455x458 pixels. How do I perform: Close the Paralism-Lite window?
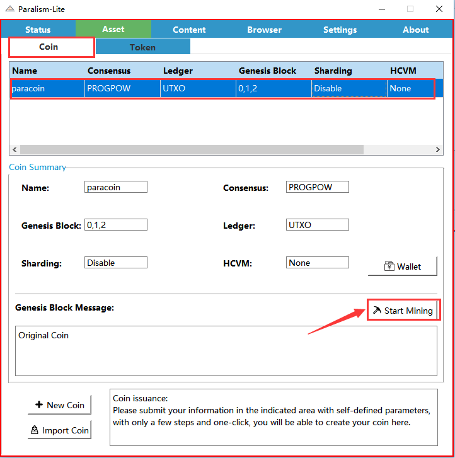[439, 9]
